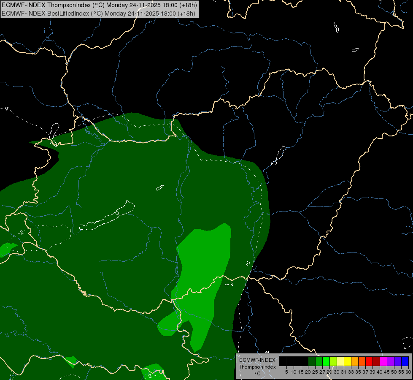Click the legend tick value '5'

pos(286,372)
